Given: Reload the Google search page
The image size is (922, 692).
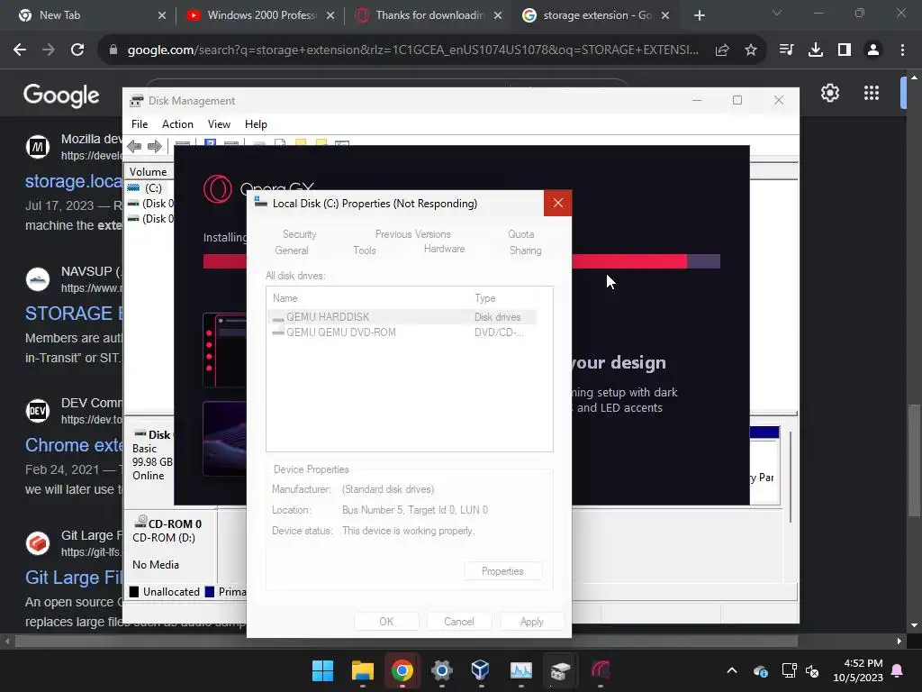Looking at the screenshot, I should (77, 50).
